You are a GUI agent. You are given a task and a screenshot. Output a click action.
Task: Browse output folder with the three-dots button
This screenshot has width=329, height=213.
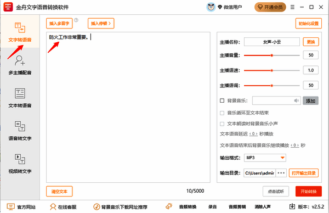[281, 173]
